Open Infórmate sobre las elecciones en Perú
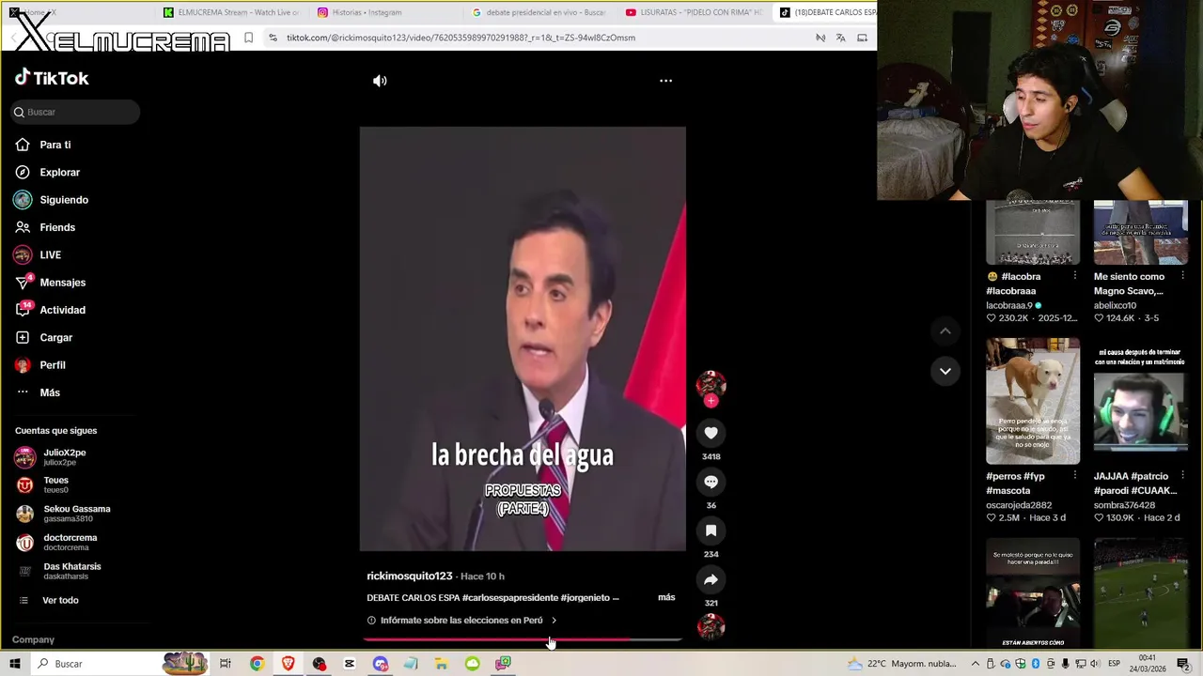Viewport: 1203px width, 676px height. pos(461,621)
